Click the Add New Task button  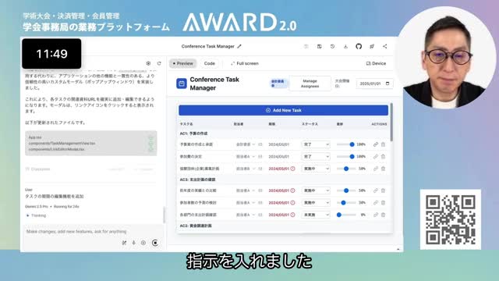click(x=283, y=110)
